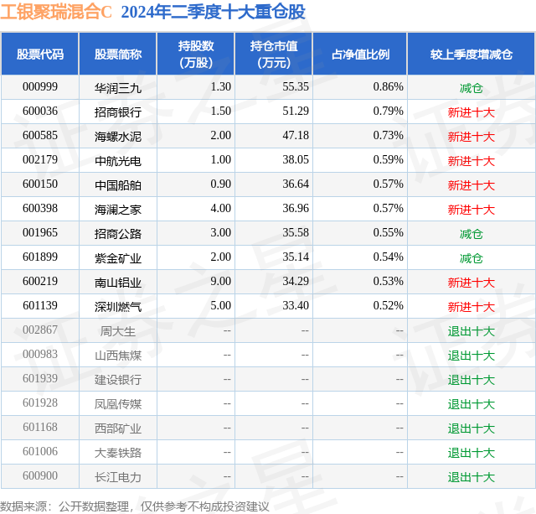Click the 紫金矿业 stock name

coord(118,257)
